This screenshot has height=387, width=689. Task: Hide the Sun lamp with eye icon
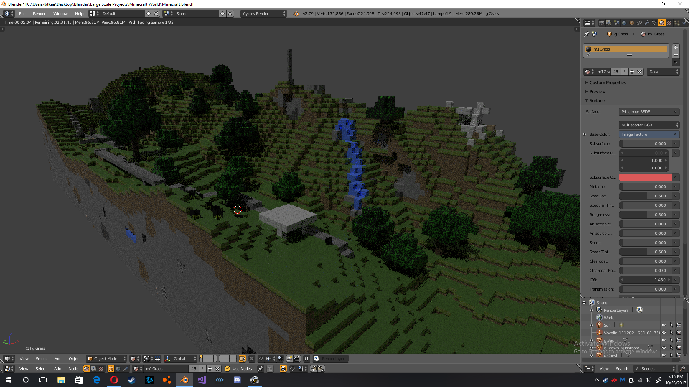click(x=664, y=325)
